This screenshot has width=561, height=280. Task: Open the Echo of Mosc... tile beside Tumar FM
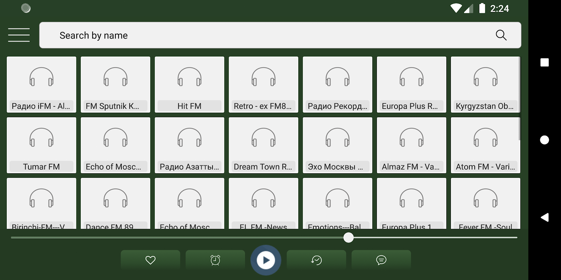(x=115, y=145)
